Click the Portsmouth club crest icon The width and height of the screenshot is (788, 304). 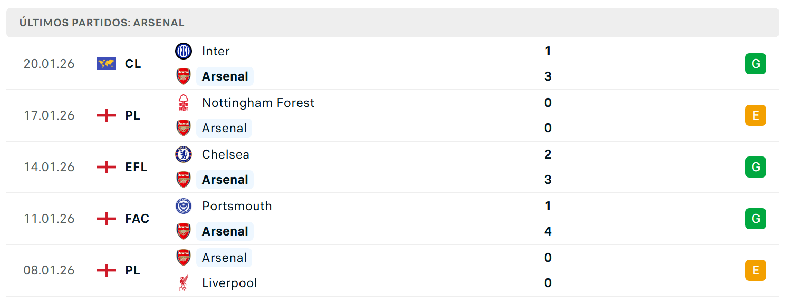click(184, 206)
